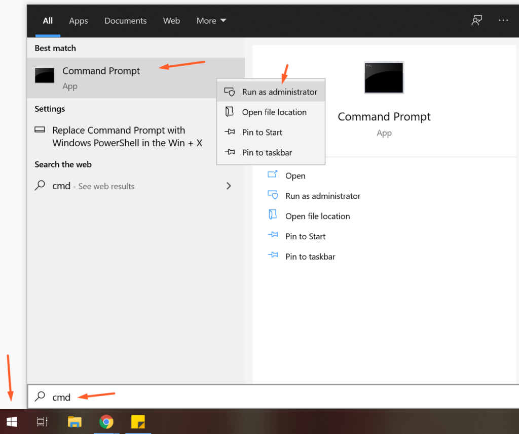Switch to the Apps search tab
Screen dimensions: 519x434
pos(79,21)
